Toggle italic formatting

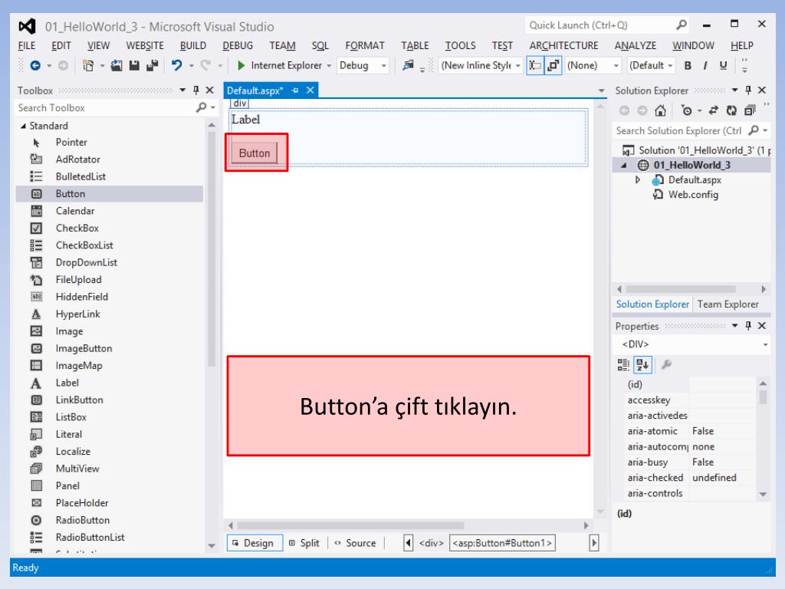click(705, 66)
